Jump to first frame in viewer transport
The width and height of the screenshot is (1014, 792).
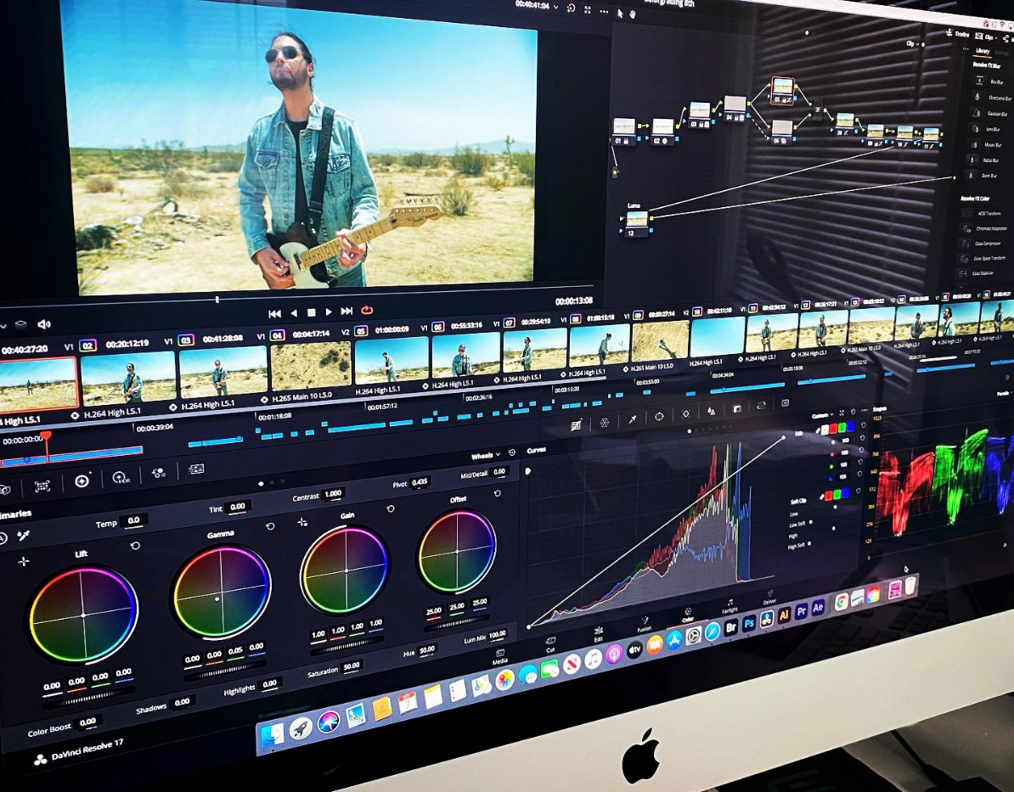pyautogui.click(x=275, y=313)
